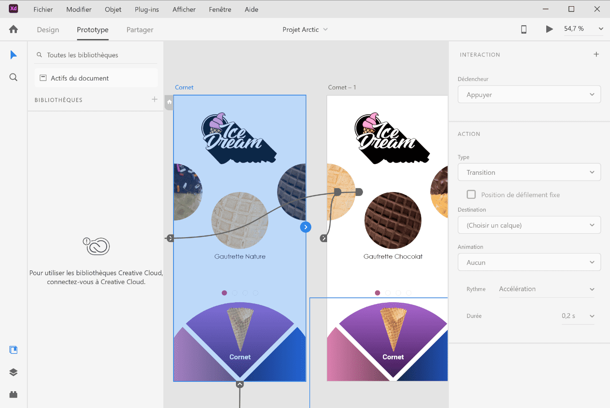Switch to the Prototype tab
Screen dimensions: 610x408
(x=93, y=30)
